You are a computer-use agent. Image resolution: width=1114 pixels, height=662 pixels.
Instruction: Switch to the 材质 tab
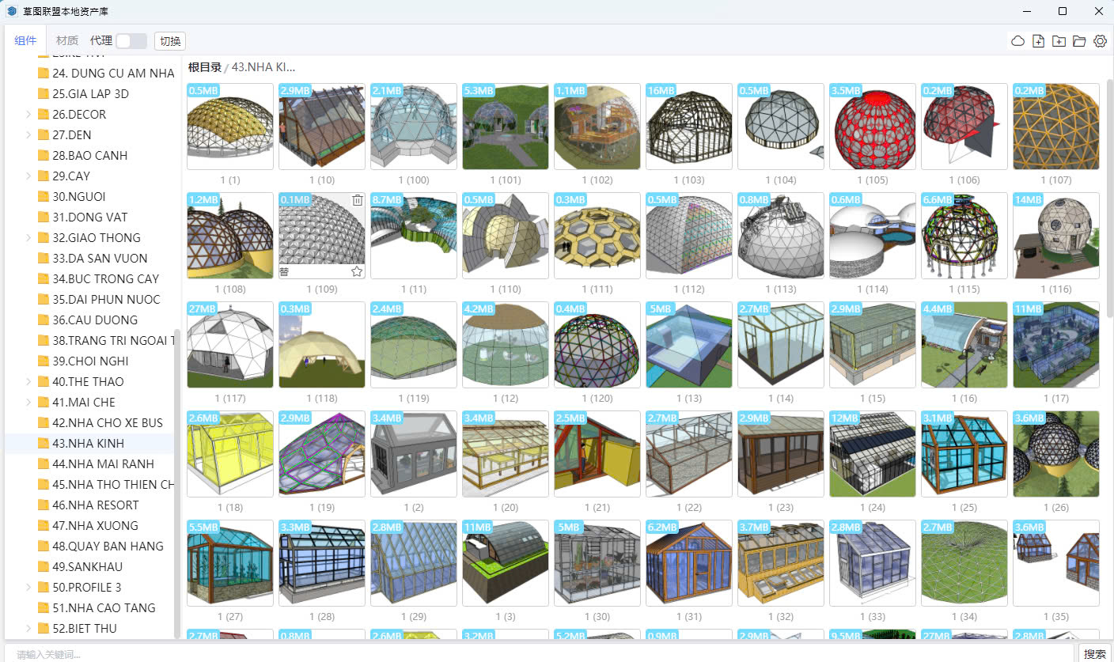pyautogui.click(x=67, y=41)
